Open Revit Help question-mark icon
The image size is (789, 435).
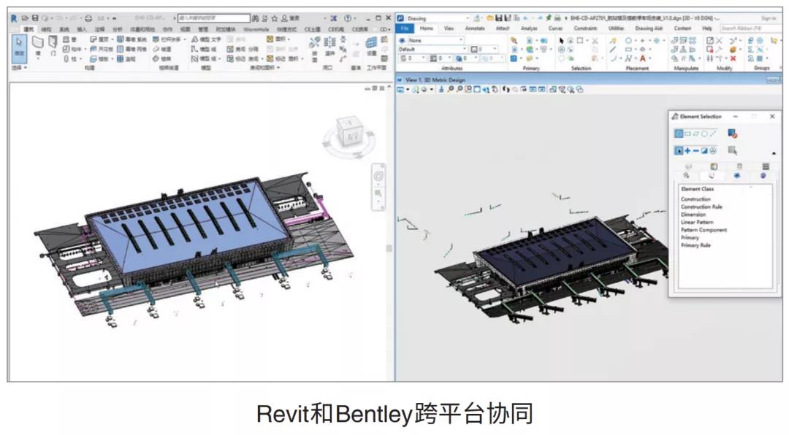348,18
